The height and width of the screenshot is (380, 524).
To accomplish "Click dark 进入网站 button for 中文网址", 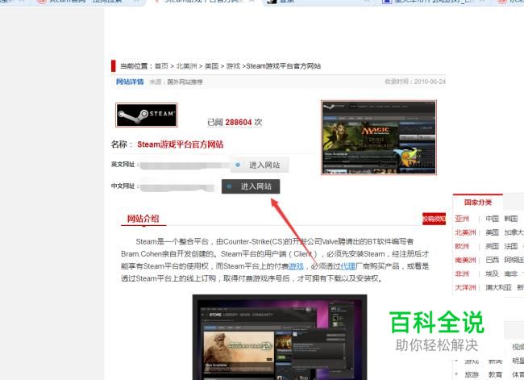I will [251, 186].
